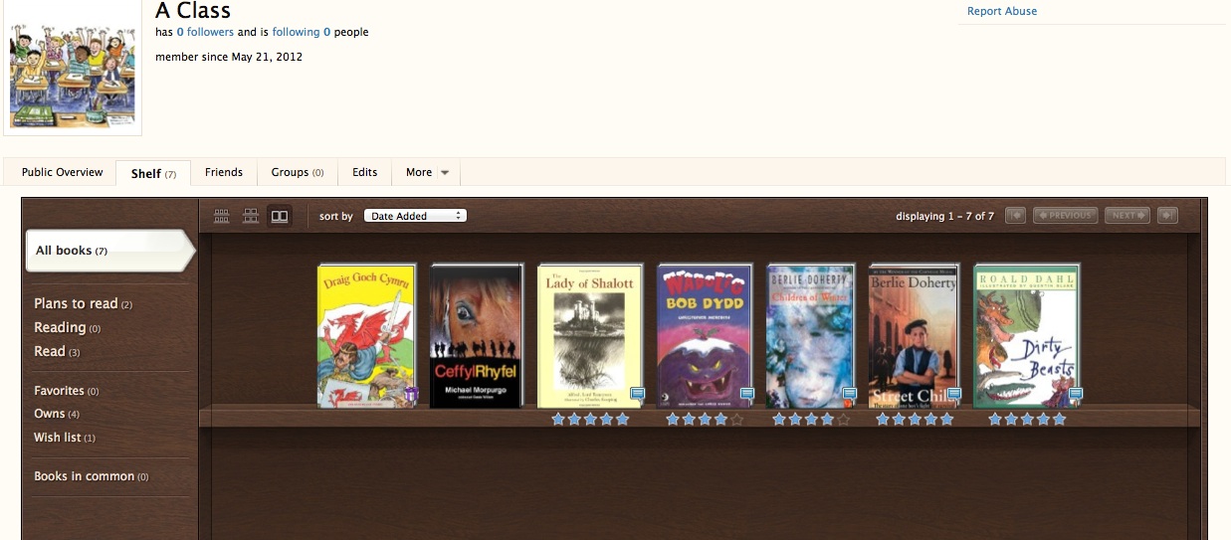Filter shelf by Plans to read
The height and width of the screenshot is (540, 1231).
[84, 303]
